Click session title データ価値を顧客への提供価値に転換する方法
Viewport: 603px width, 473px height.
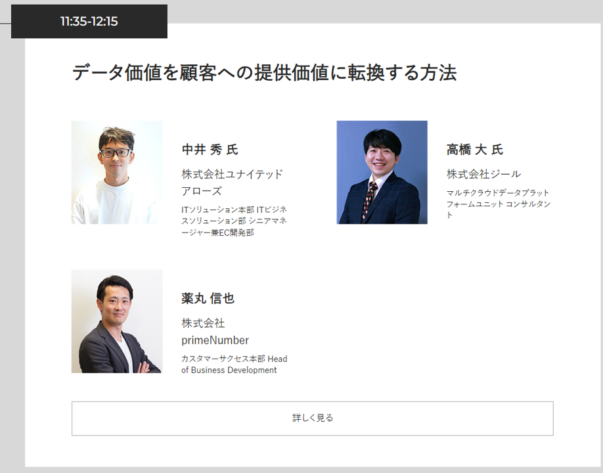tap(265, 72)
